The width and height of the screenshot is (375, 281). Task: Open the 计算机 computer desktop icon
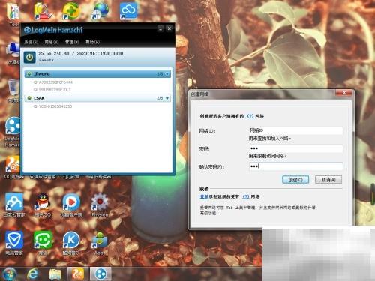13,54
